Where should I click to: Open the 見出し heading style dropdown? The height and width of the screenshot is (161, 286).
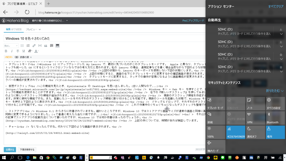click(11, 46)
